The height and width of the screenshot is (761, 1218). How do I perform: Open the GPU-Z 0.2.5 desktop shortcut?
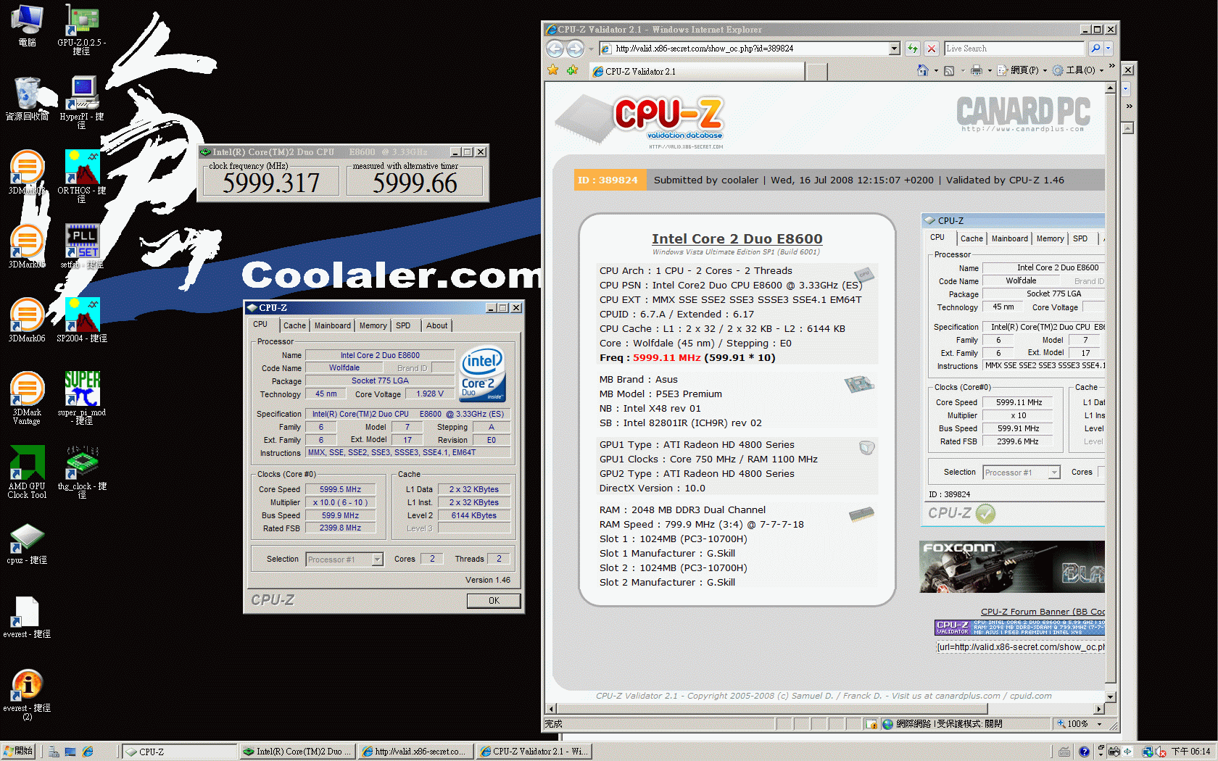tap(82, 29)
